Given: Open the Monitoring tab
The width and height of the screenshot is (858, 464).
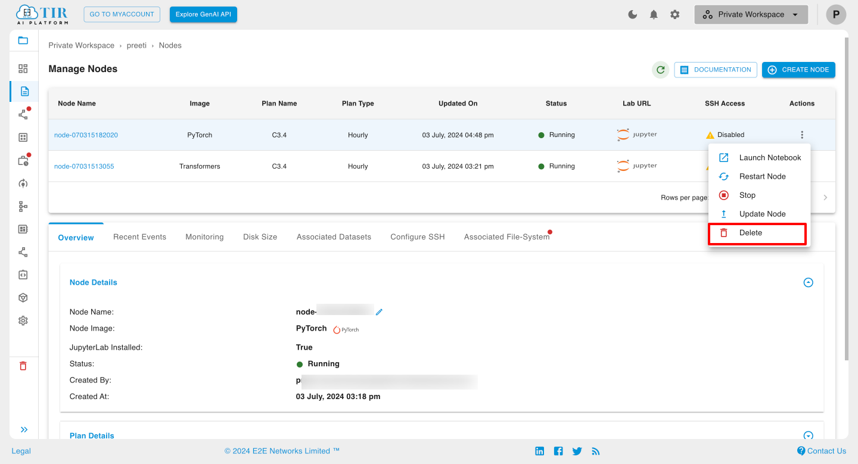Looking at the screenshot, I should tap(204, 237).
